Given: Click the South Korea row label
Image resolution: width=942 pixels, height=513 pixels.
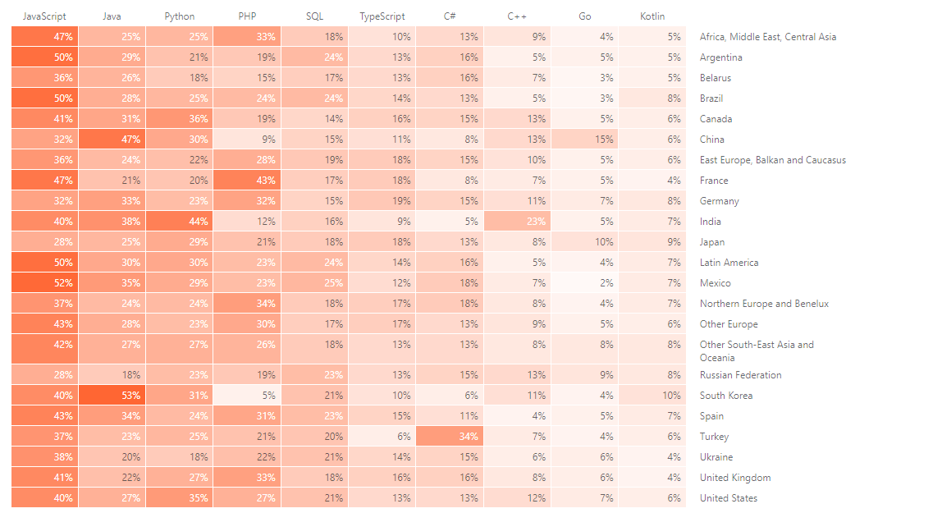Looking at the screenshot, I should coord(725,396).
